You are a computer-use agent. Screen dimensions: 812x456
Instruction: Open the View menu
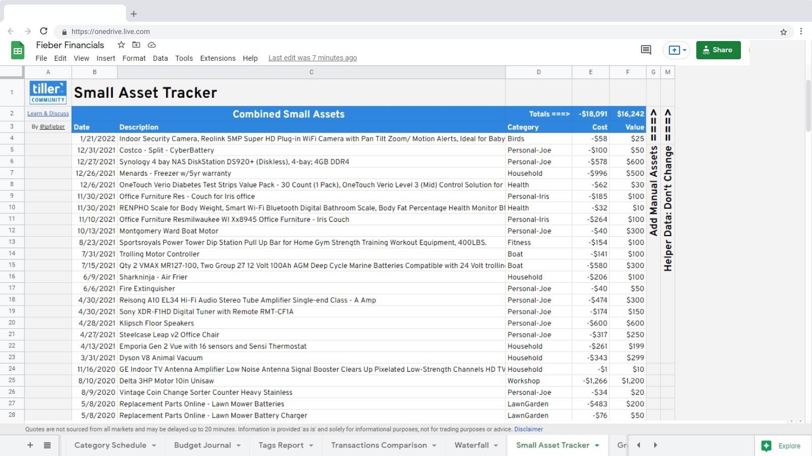click(81, 58)
